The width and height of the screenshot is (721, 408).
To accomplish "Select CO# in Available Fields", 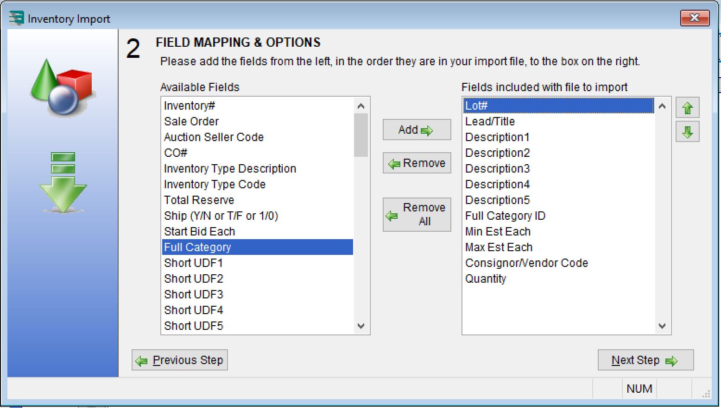I will coord(258,153).
